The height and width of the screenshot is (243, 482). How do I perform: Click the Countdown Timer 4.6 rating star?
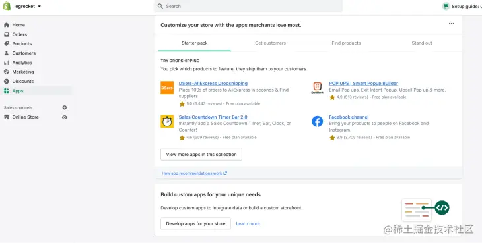(x=182, y=138)
